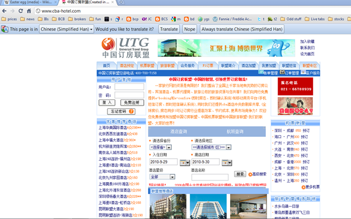Click the UTG 中国订房联盟 logo
The width and height of the screenshot is (351, 219).
click(125, 48)
